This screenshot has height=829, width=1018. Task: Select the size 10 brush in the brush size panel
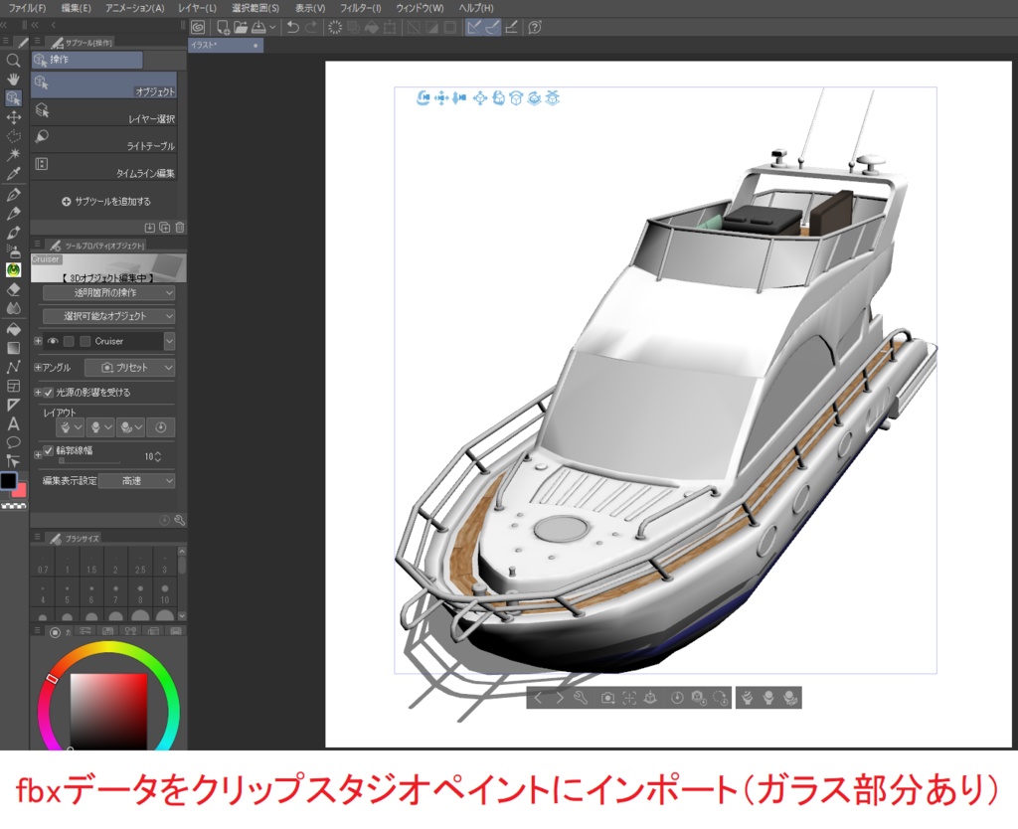click(165, 596)
